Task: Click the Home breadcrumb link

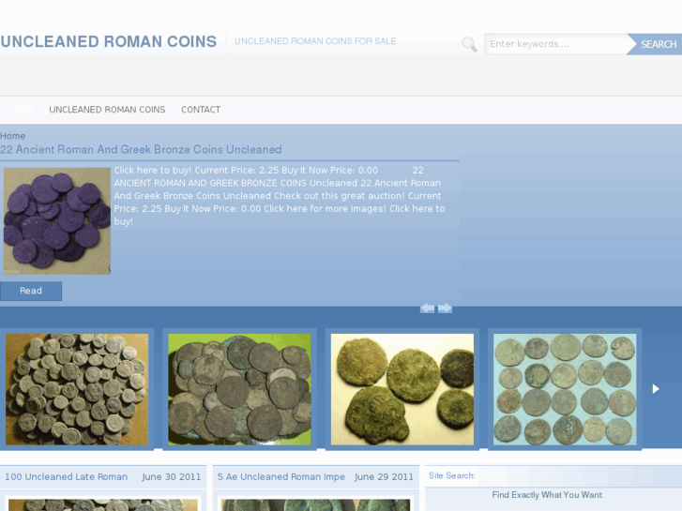Action: click(12, 136)
